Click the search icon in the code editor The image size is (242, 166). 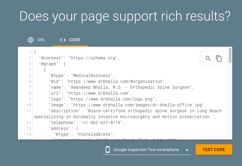208,58
